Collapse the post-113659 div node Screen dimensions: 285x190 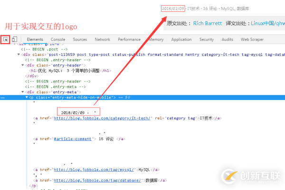(x=19, y=54)
